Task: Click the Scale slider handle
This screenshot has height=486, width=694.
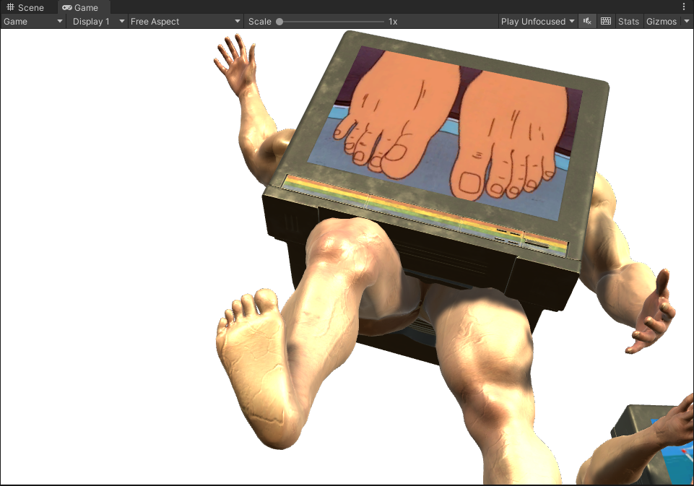Action: [279, 22]
